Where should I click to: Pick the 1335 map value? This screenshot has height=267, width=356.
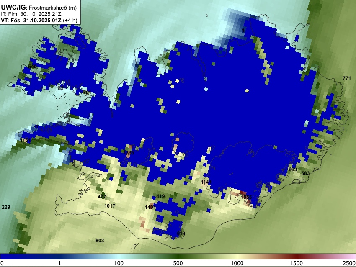(129, 152)
